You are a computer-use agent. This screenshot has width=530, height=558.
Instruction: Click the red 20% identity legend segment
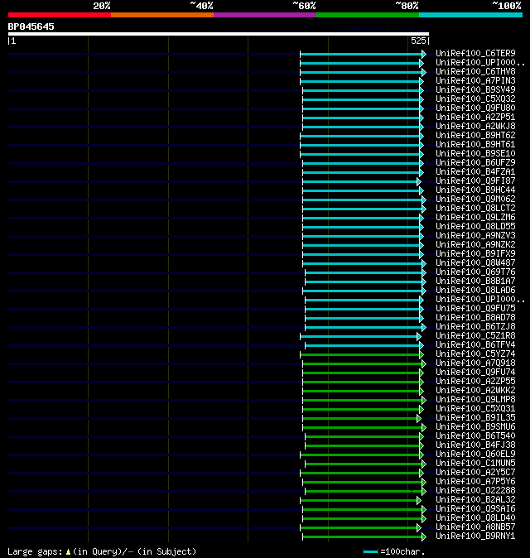click(60, 15)
